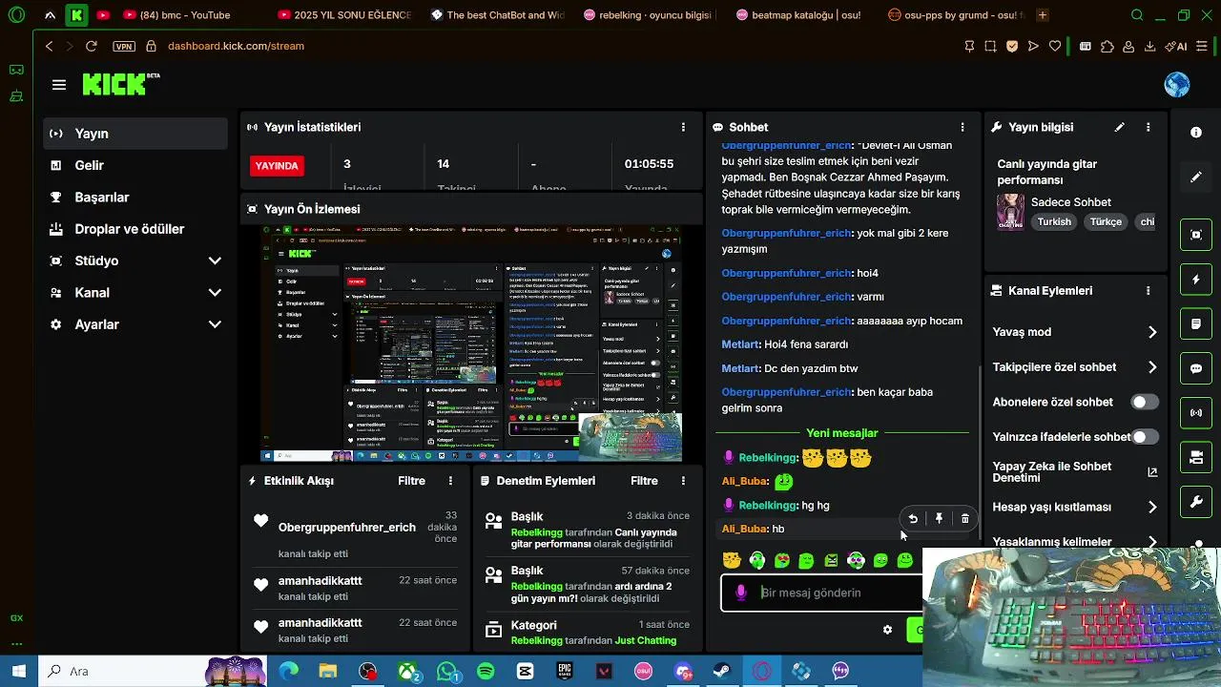Screen dimensions: 1221x687
Task: Open a new browser tab with plus button
Action: click(1043, 15)
